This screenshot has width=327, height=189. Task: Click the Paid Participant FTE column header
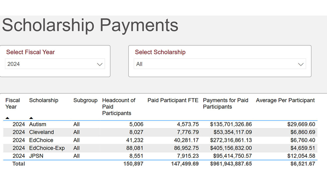tap(173, 100)
